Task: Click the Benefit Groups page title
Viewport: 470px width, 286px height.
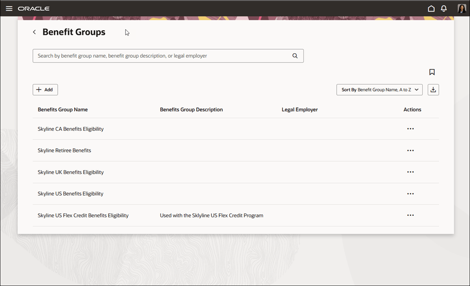Action: point(74,32)
